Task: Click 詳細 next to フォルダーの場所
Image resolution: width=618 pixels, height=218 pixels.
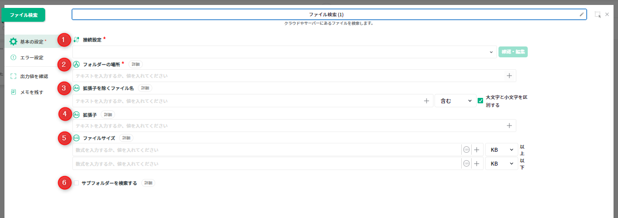Action: point(136,64)
